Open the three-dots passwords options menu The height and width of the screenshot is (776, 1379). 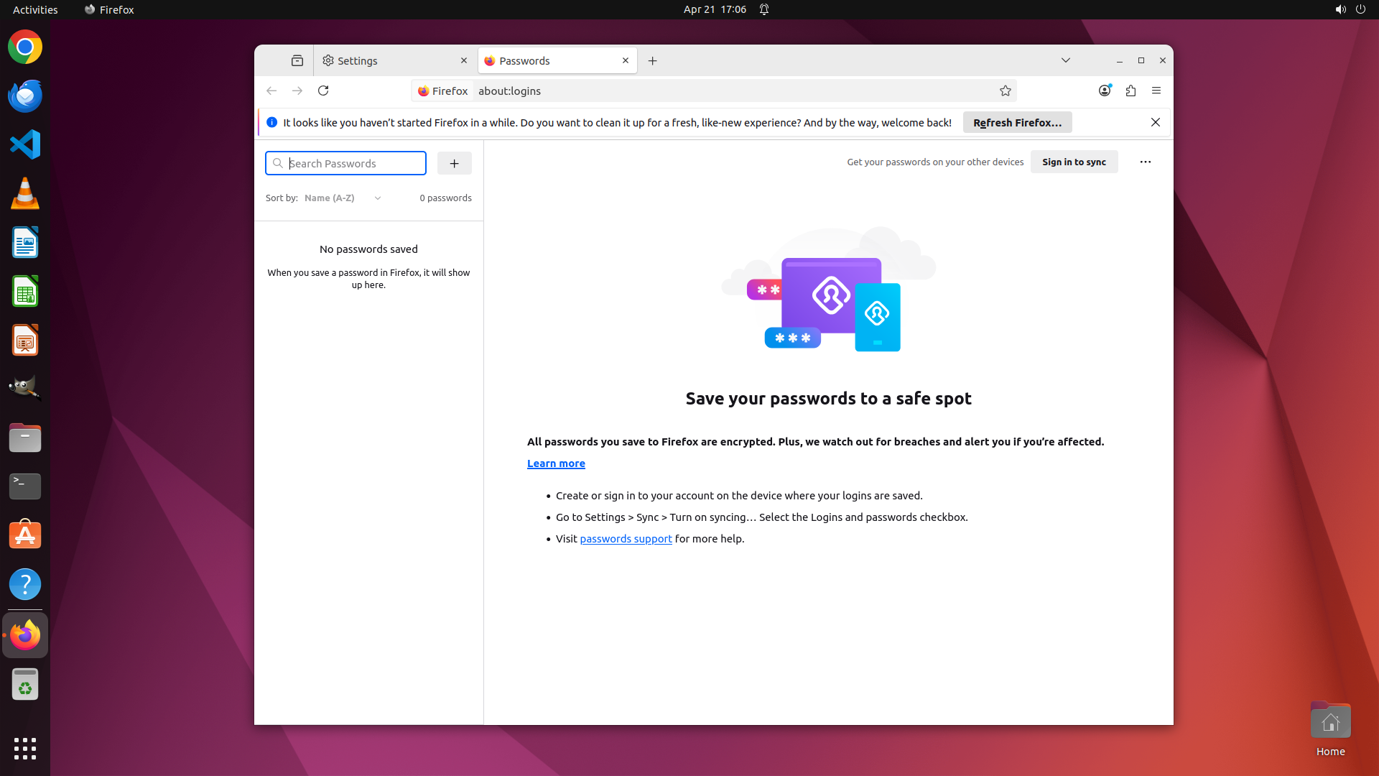click(x=1145, y=162)
